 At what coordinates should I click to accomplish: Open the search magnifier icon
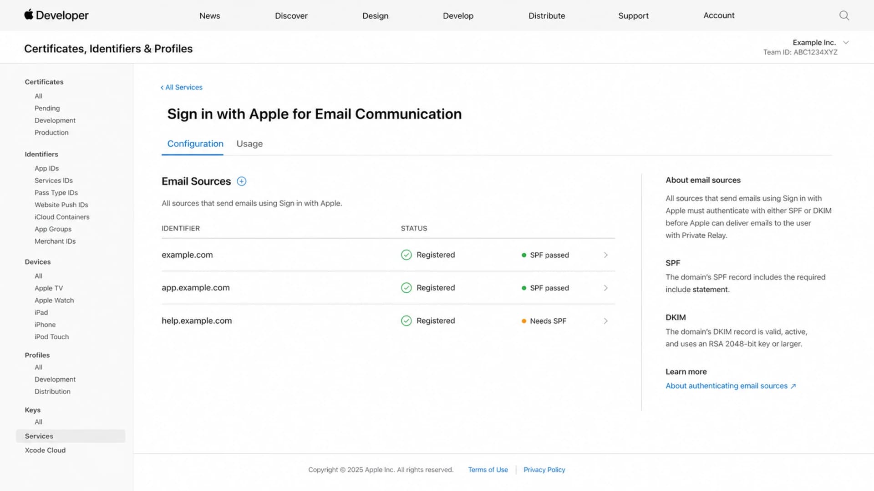click(844, 15)
